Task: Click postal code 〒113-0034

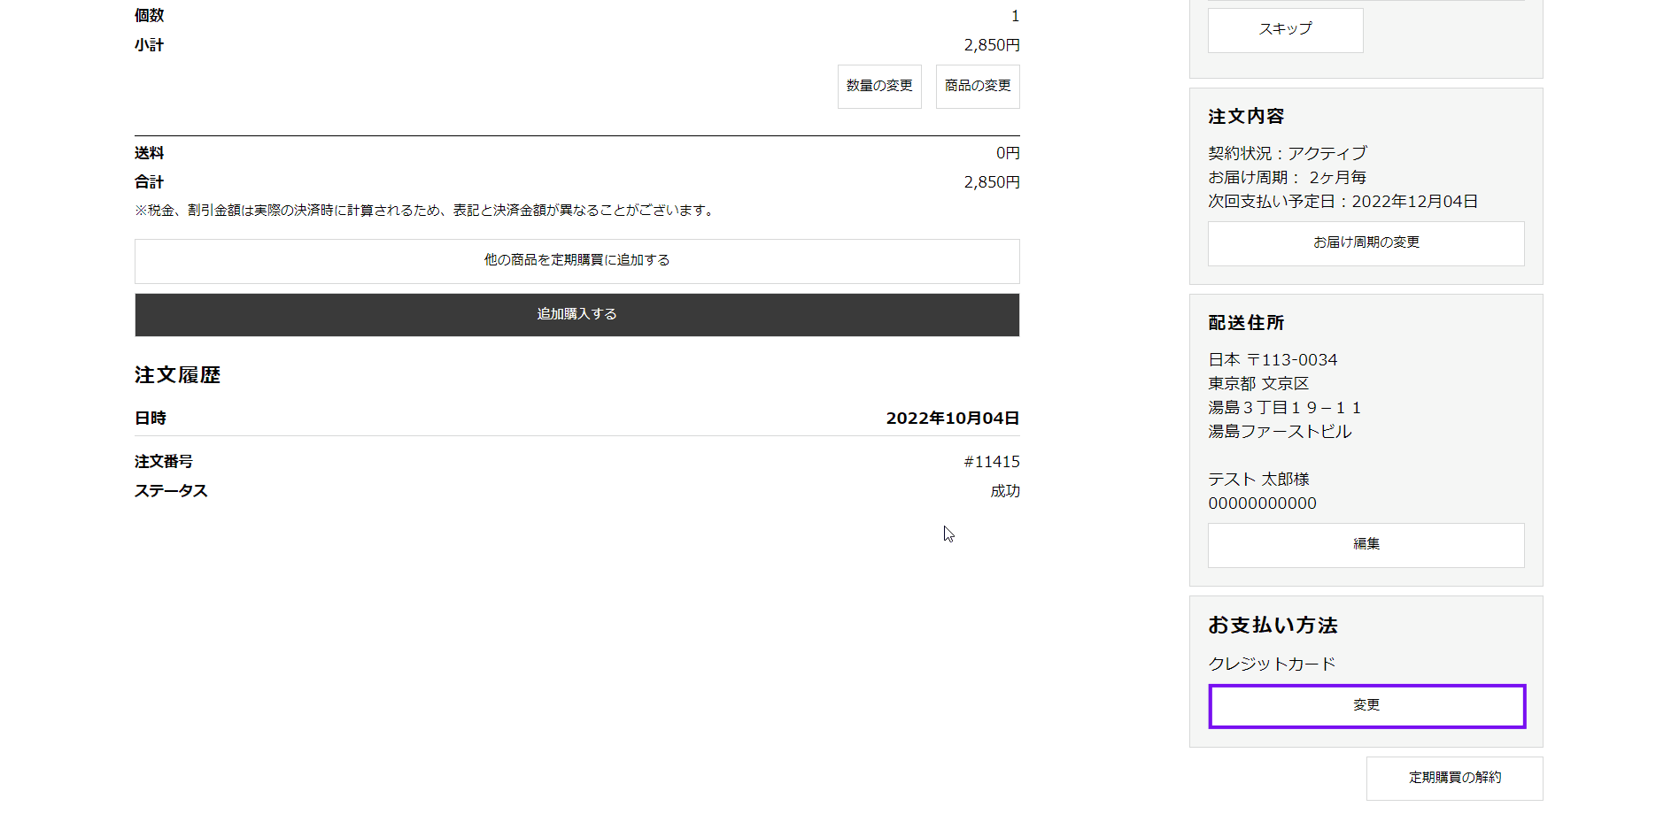Action: [x=1292, y=360]
